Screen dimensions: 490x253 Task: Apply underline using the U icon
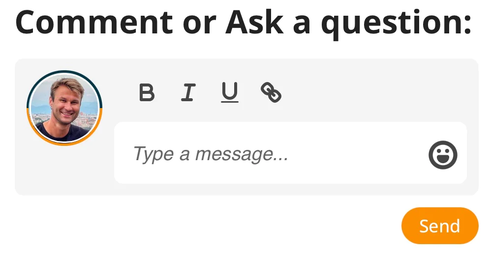point(229,92)
